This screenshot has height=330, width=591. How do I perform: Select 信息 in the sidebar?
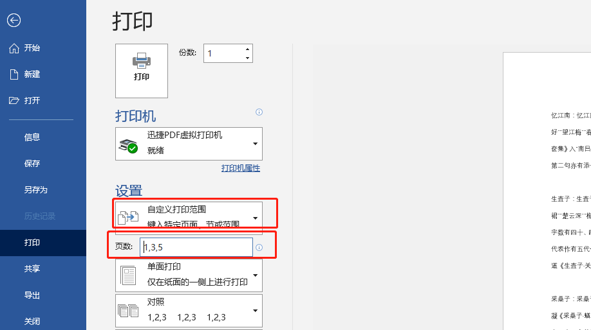coord(32,137)
